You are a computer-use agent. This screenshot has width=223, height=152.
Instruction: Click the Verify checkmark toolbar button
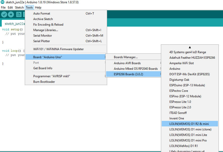(4, 15)
